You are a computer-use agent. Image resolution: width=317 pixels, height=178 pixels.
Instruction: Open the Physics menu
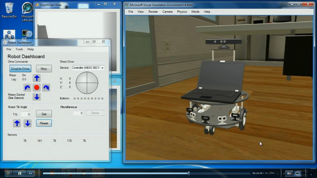182,12
